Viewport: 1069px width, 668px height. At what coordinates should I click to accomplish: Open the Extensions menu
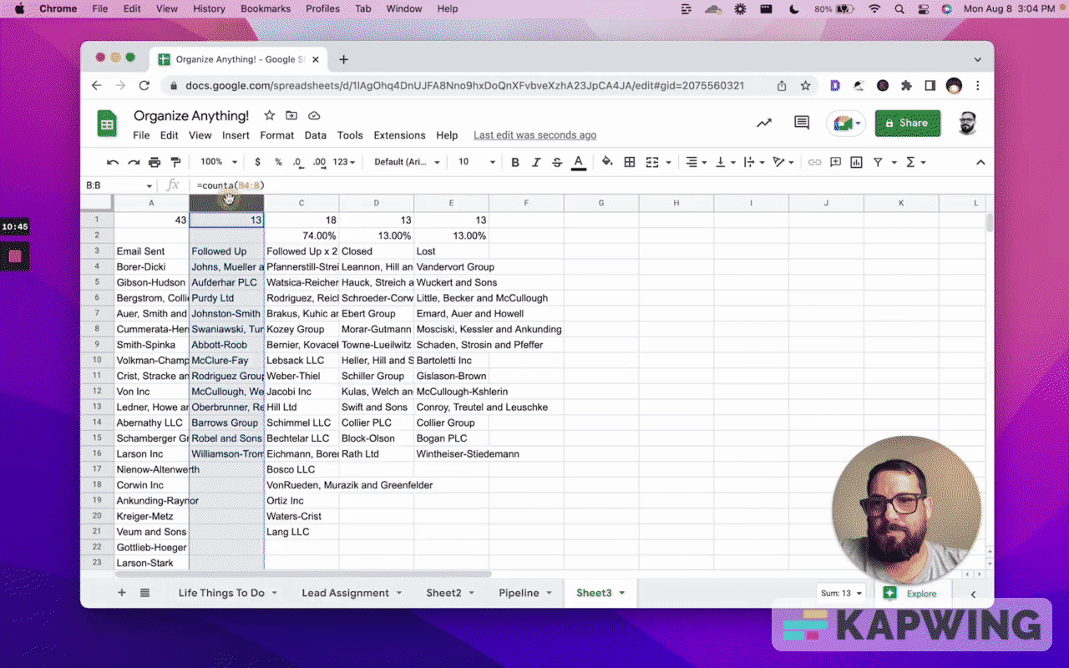tap(399, 135)
